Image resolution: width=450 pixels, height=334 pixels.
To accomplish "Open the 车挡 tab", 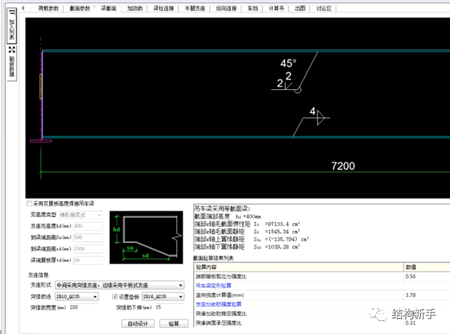I will 253,8.
